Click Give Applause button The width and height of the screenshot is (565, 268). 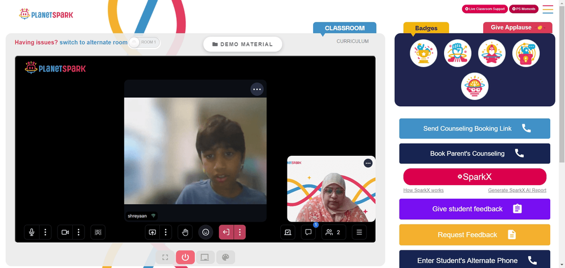[x=518, y=28]
